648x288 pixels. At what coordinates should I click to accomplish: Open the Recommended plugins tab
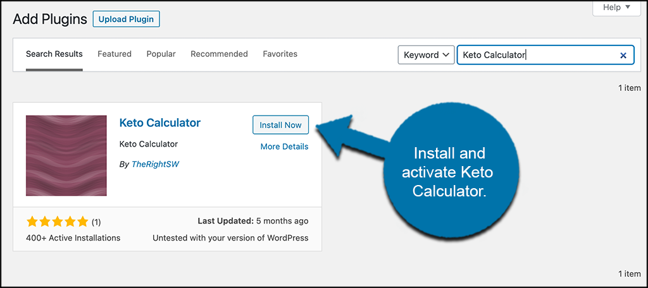coord(219,54)
